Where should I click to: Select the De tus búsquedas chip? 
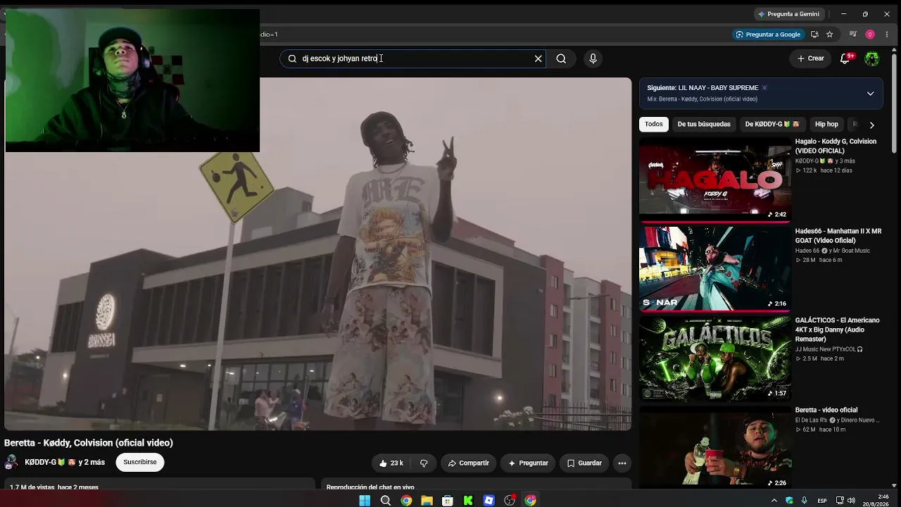pos(704,124)
